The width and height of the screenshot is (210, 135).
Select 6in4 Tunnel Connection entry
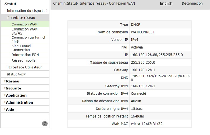(21, 48)
